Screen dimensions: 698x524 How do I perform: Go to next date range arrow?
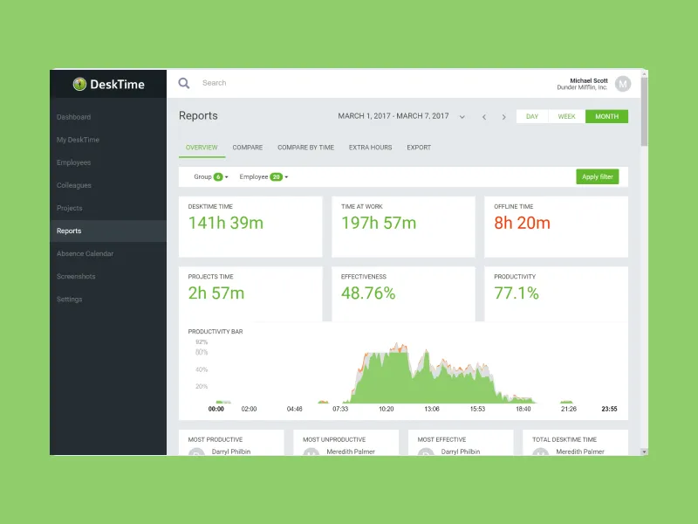coord(504,117)
